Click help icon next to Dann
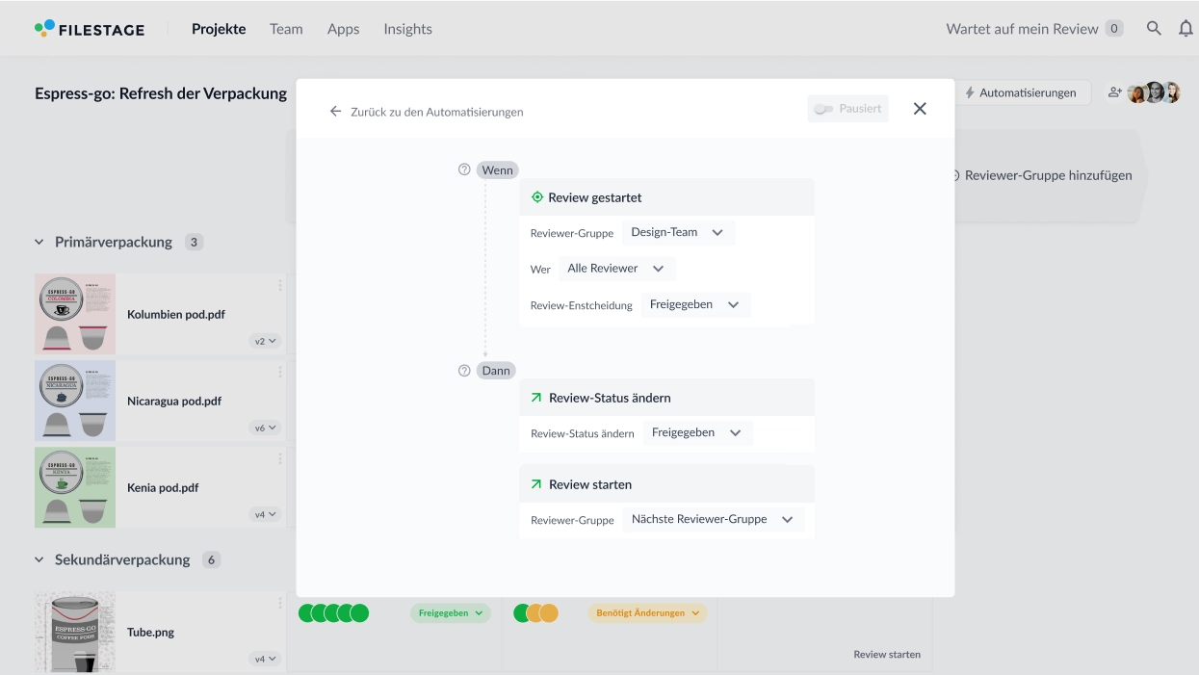This screenshot has width=1199, height=675. (x=464, y=371)
